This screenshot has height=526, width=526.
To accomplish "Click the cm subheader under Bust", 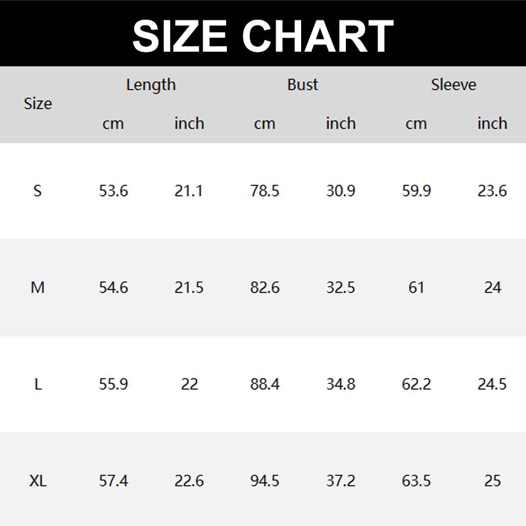I will click(265, 124).
